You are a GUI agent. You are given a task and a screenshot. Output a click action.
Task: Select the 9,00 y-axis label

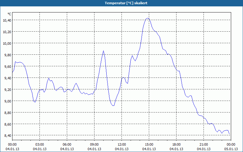[8, 101]
